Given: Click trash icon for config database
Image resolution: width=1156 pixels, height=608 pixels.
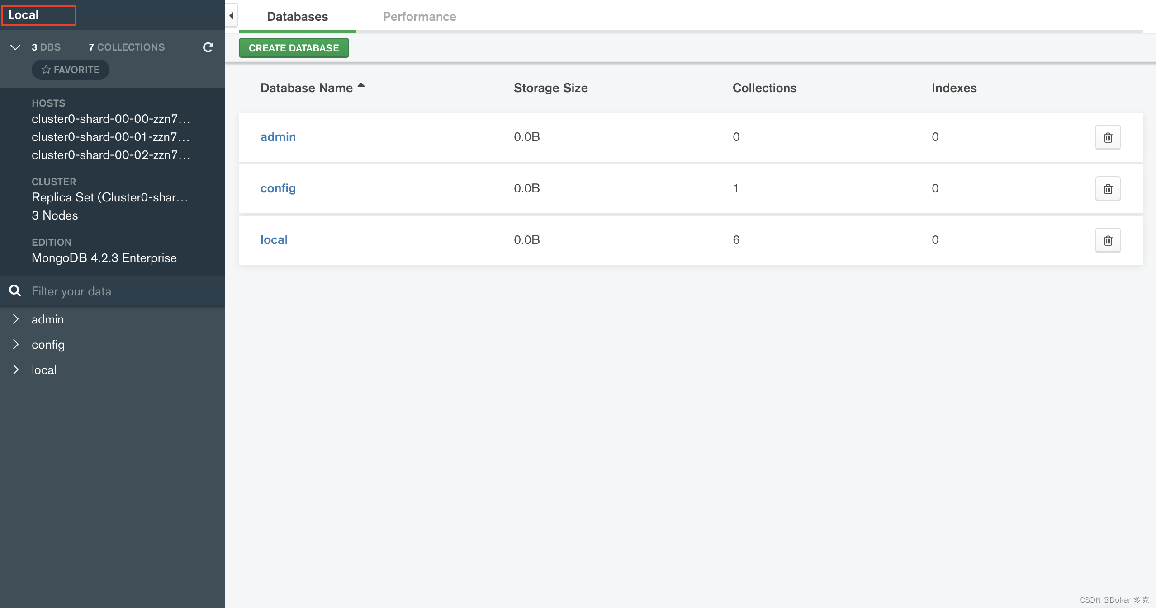Looking at the screenshot, I should click(1108, 189).
